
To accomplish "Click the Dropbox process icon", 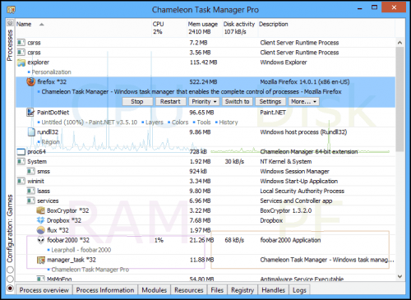I will click(x=40, y=220).
